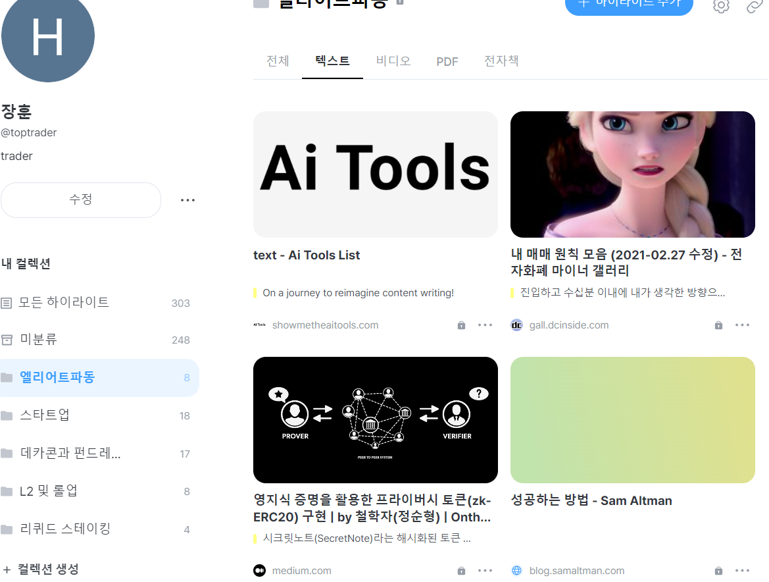
Task: Click the profile avatar with letter H
Action: [x=47, y=36]
